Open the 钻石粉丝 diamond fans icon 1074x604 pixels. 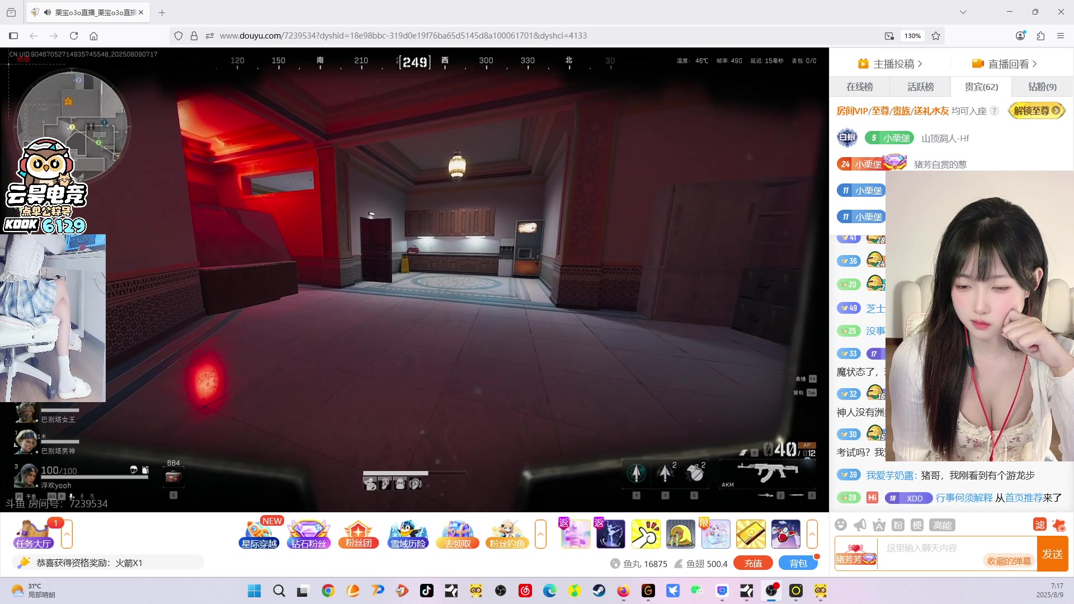tap(308, 534)
